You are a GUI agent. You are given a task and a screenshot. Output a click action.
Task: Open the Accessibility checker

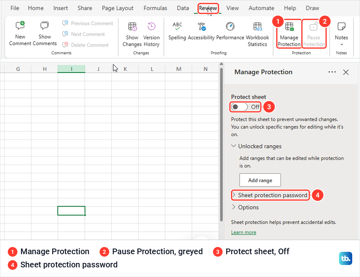click(x=201, y=31)
